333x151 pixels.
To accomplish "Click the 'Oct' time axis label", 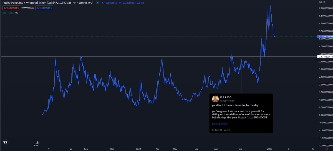I will point(112,149).
